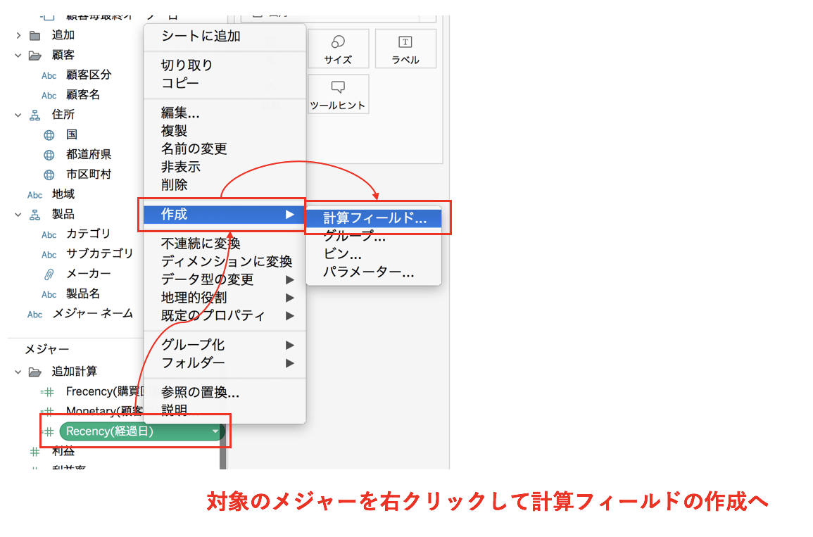Click the hierarchy icon beside 住所
The width and height of the screenshot is (813, 537).
click(x=35, y=115)
